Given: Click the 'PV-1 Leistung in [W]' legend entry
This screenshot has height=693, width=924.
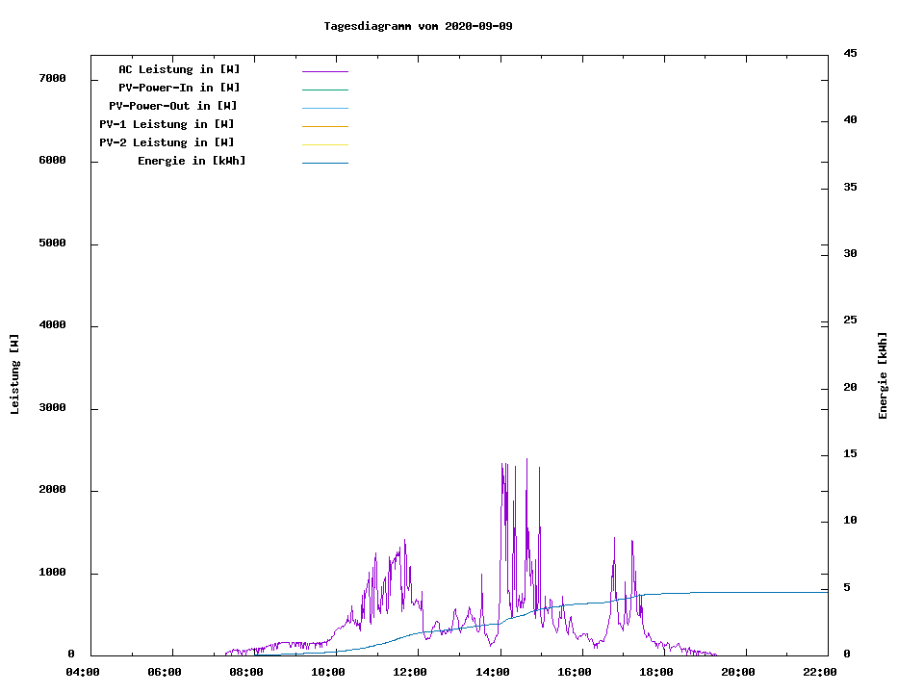Looking at the screenshot, I should click(x=167, y=124).
